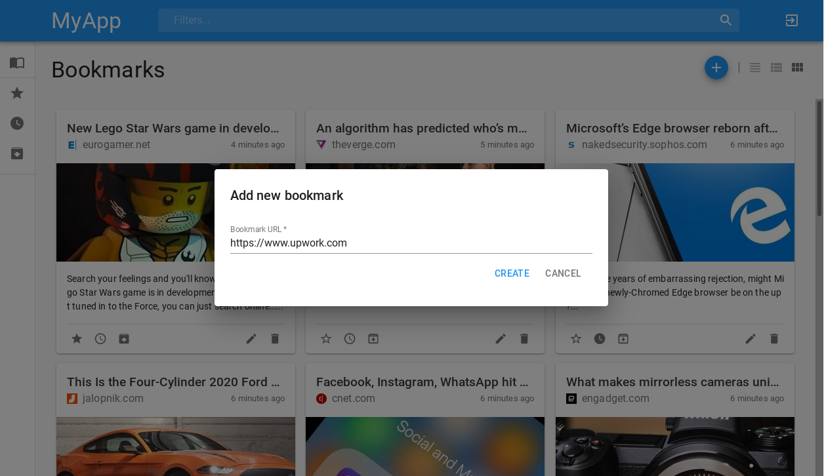The image size is (824, 476).
Task: Click engadget.com domain text
Action: (x=615, y=399)
